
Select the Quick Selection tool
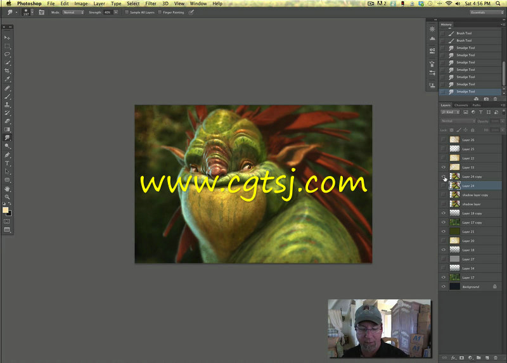(x=7, y=62)
